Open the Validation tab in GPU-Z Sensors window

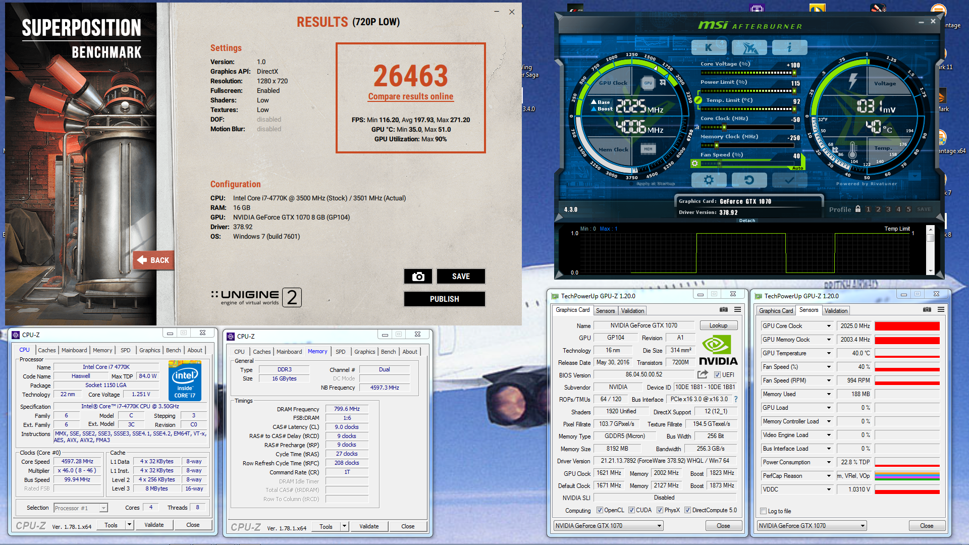click(x=836, y=311)
